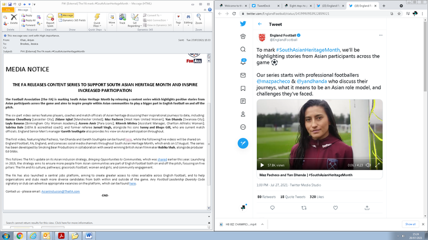Expand the Tags group dropdown
The height and width of the screenshot is (240, 428).
pyautogui.click(x=178, y=19)
